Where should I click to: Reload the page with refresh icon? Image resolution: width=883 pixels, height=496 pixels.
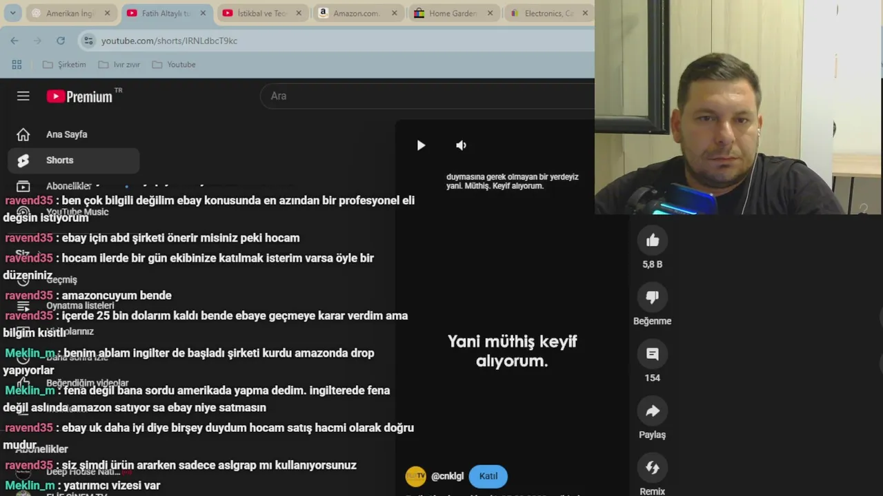click(x=61, y=41)
